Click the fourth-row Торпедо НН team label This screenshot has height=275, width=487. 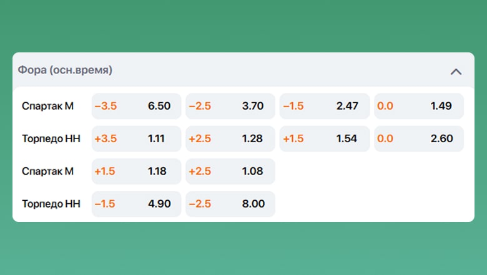(51, 204)
